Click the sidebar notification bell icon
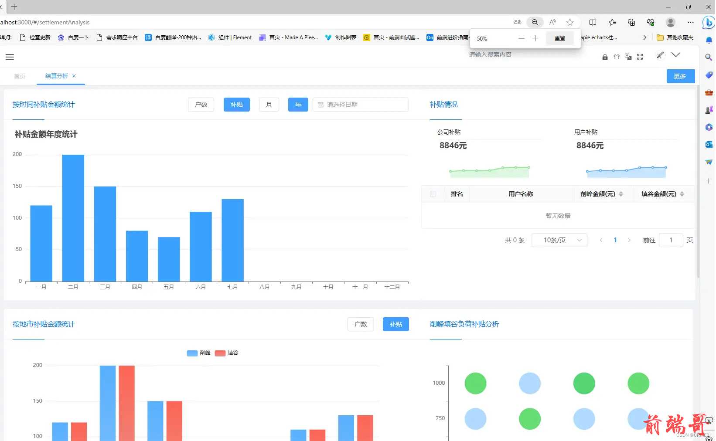Screen dimensions: 716x441 pos(709,40)
